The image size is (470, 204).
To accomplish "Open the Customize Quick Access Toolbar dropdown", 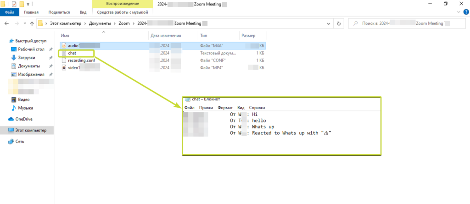I will click(28, 4).
